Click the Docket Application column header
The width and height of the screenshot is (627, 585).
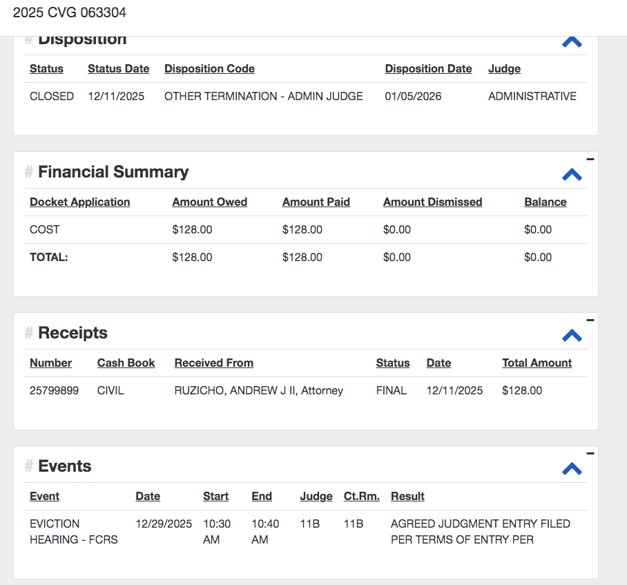[x=79, y=202]
